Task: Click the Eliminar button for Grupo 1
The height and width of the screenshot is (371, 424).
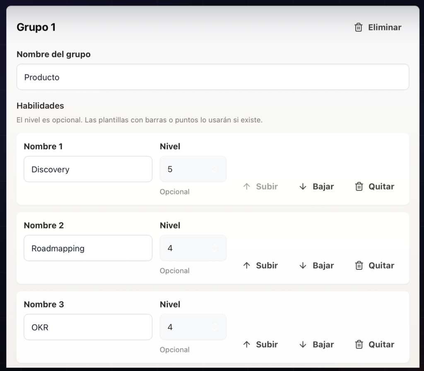Action: pyautogui.click(x=378, y=27)
